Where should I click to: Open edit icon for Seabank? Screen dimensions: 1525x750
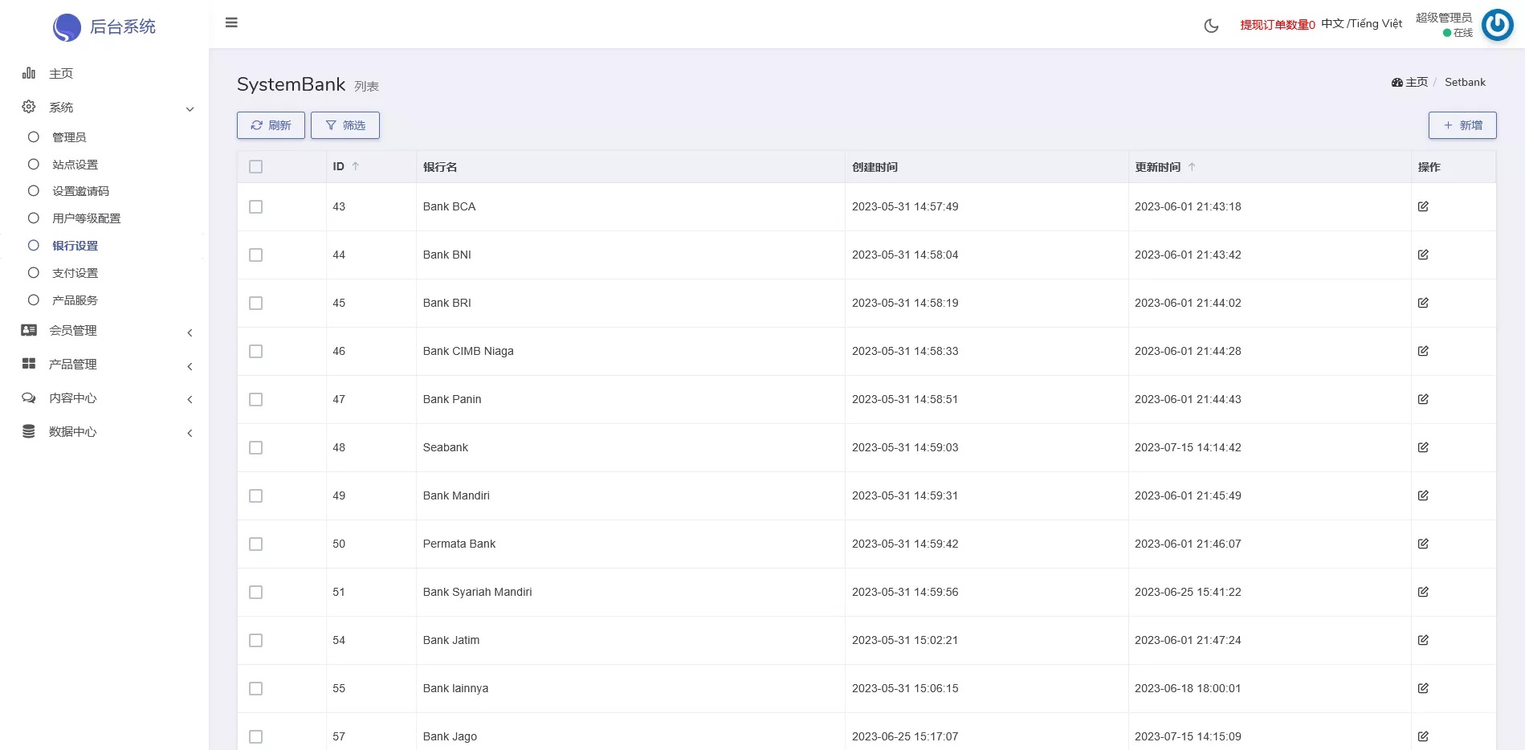click(x=1423, y=447)
